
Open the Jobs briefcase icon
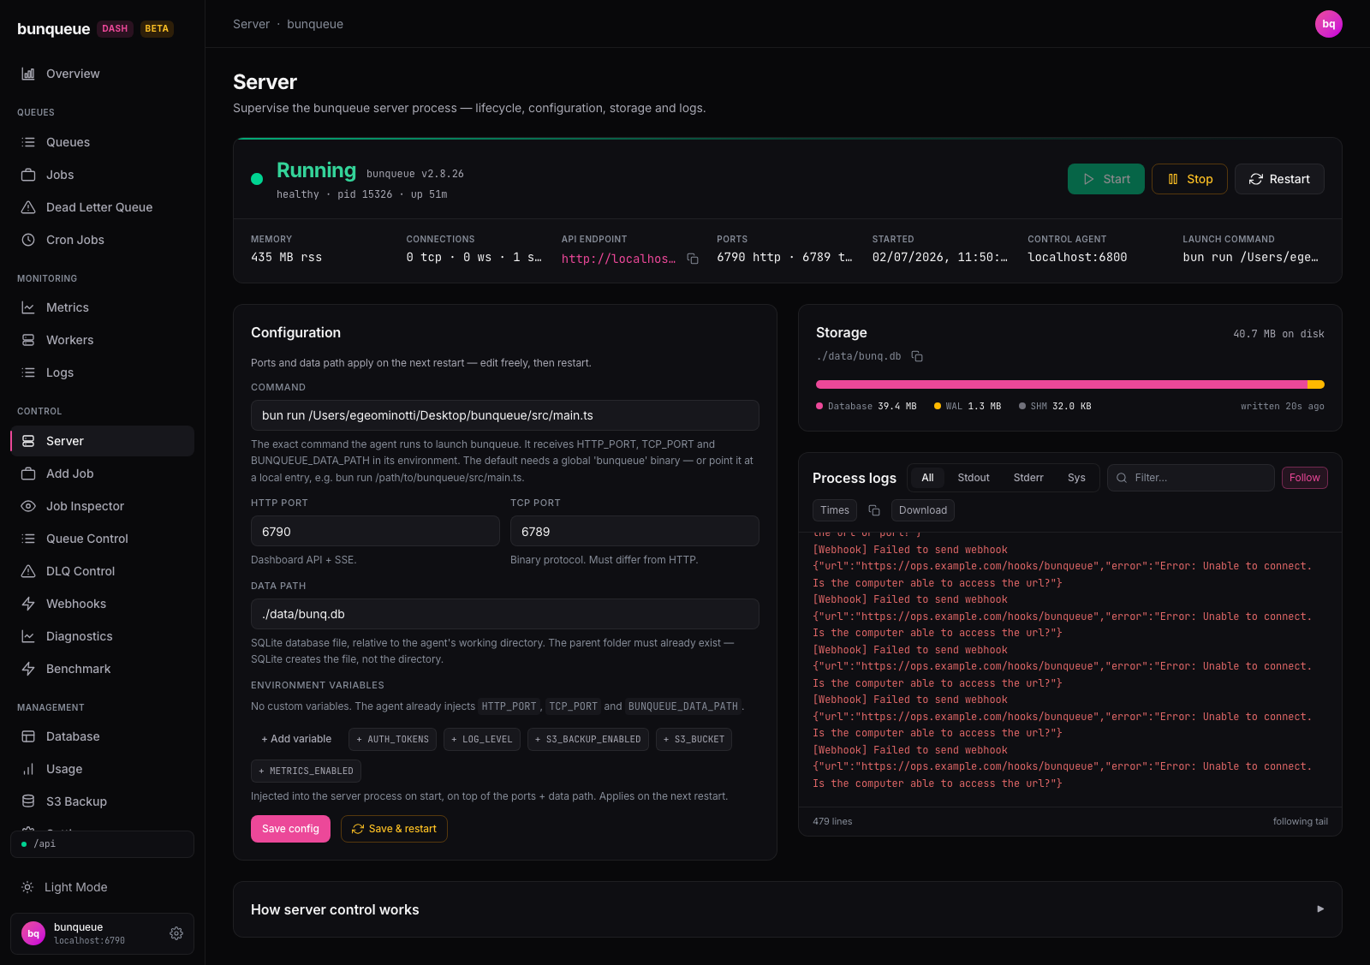(x=28, y=175)
